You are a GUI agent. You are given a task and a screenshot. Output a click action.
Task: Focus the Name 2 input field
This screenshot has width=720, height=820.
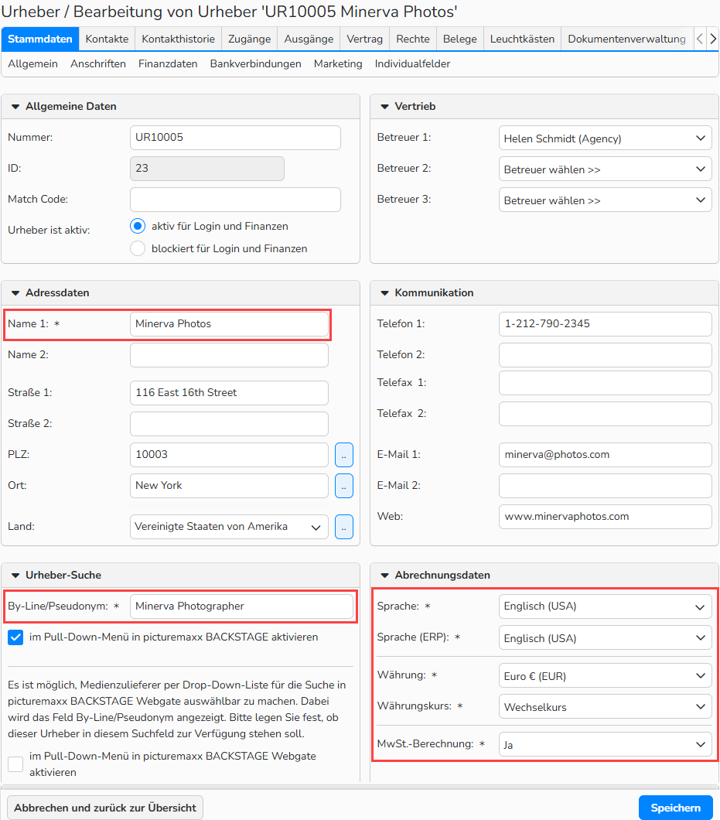229,354
